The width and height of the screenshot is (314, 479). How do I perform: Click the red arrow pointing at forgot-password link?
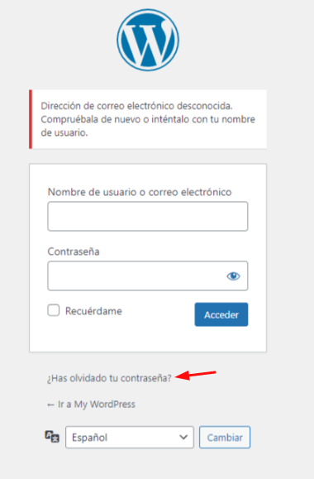click(196, 375)
